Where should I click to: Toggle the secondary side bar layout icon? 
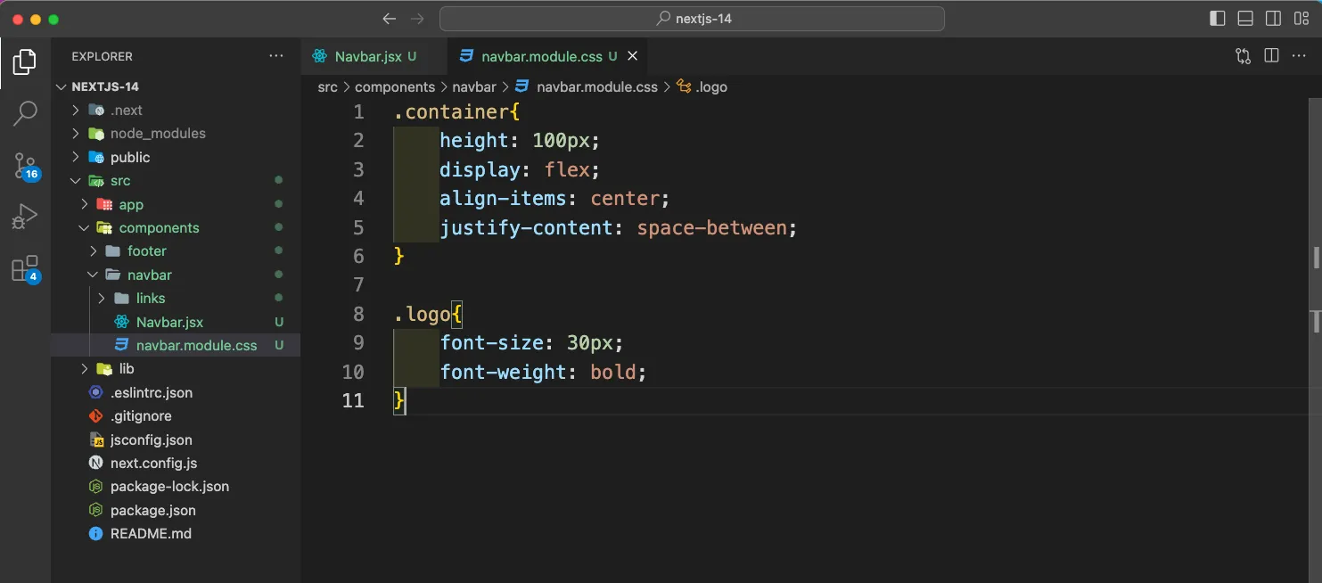[x=1274, y=18]
